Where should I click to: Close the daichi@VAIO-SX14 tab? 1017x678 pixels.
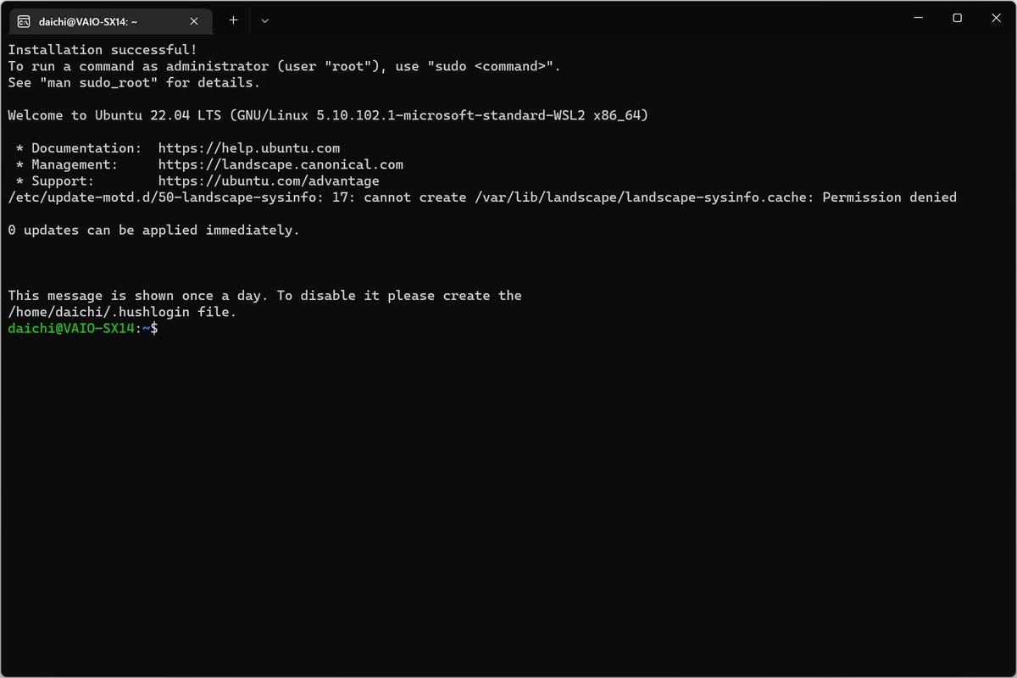pos(195,20)
